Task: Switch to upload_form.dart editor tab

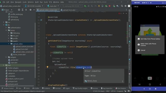Action: pos(69,10)
